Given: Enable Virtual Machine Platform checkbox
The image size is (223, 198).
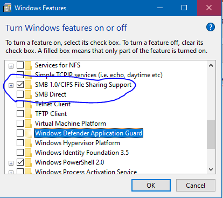Looking at the screenshot, I should [x=20, y=124].
